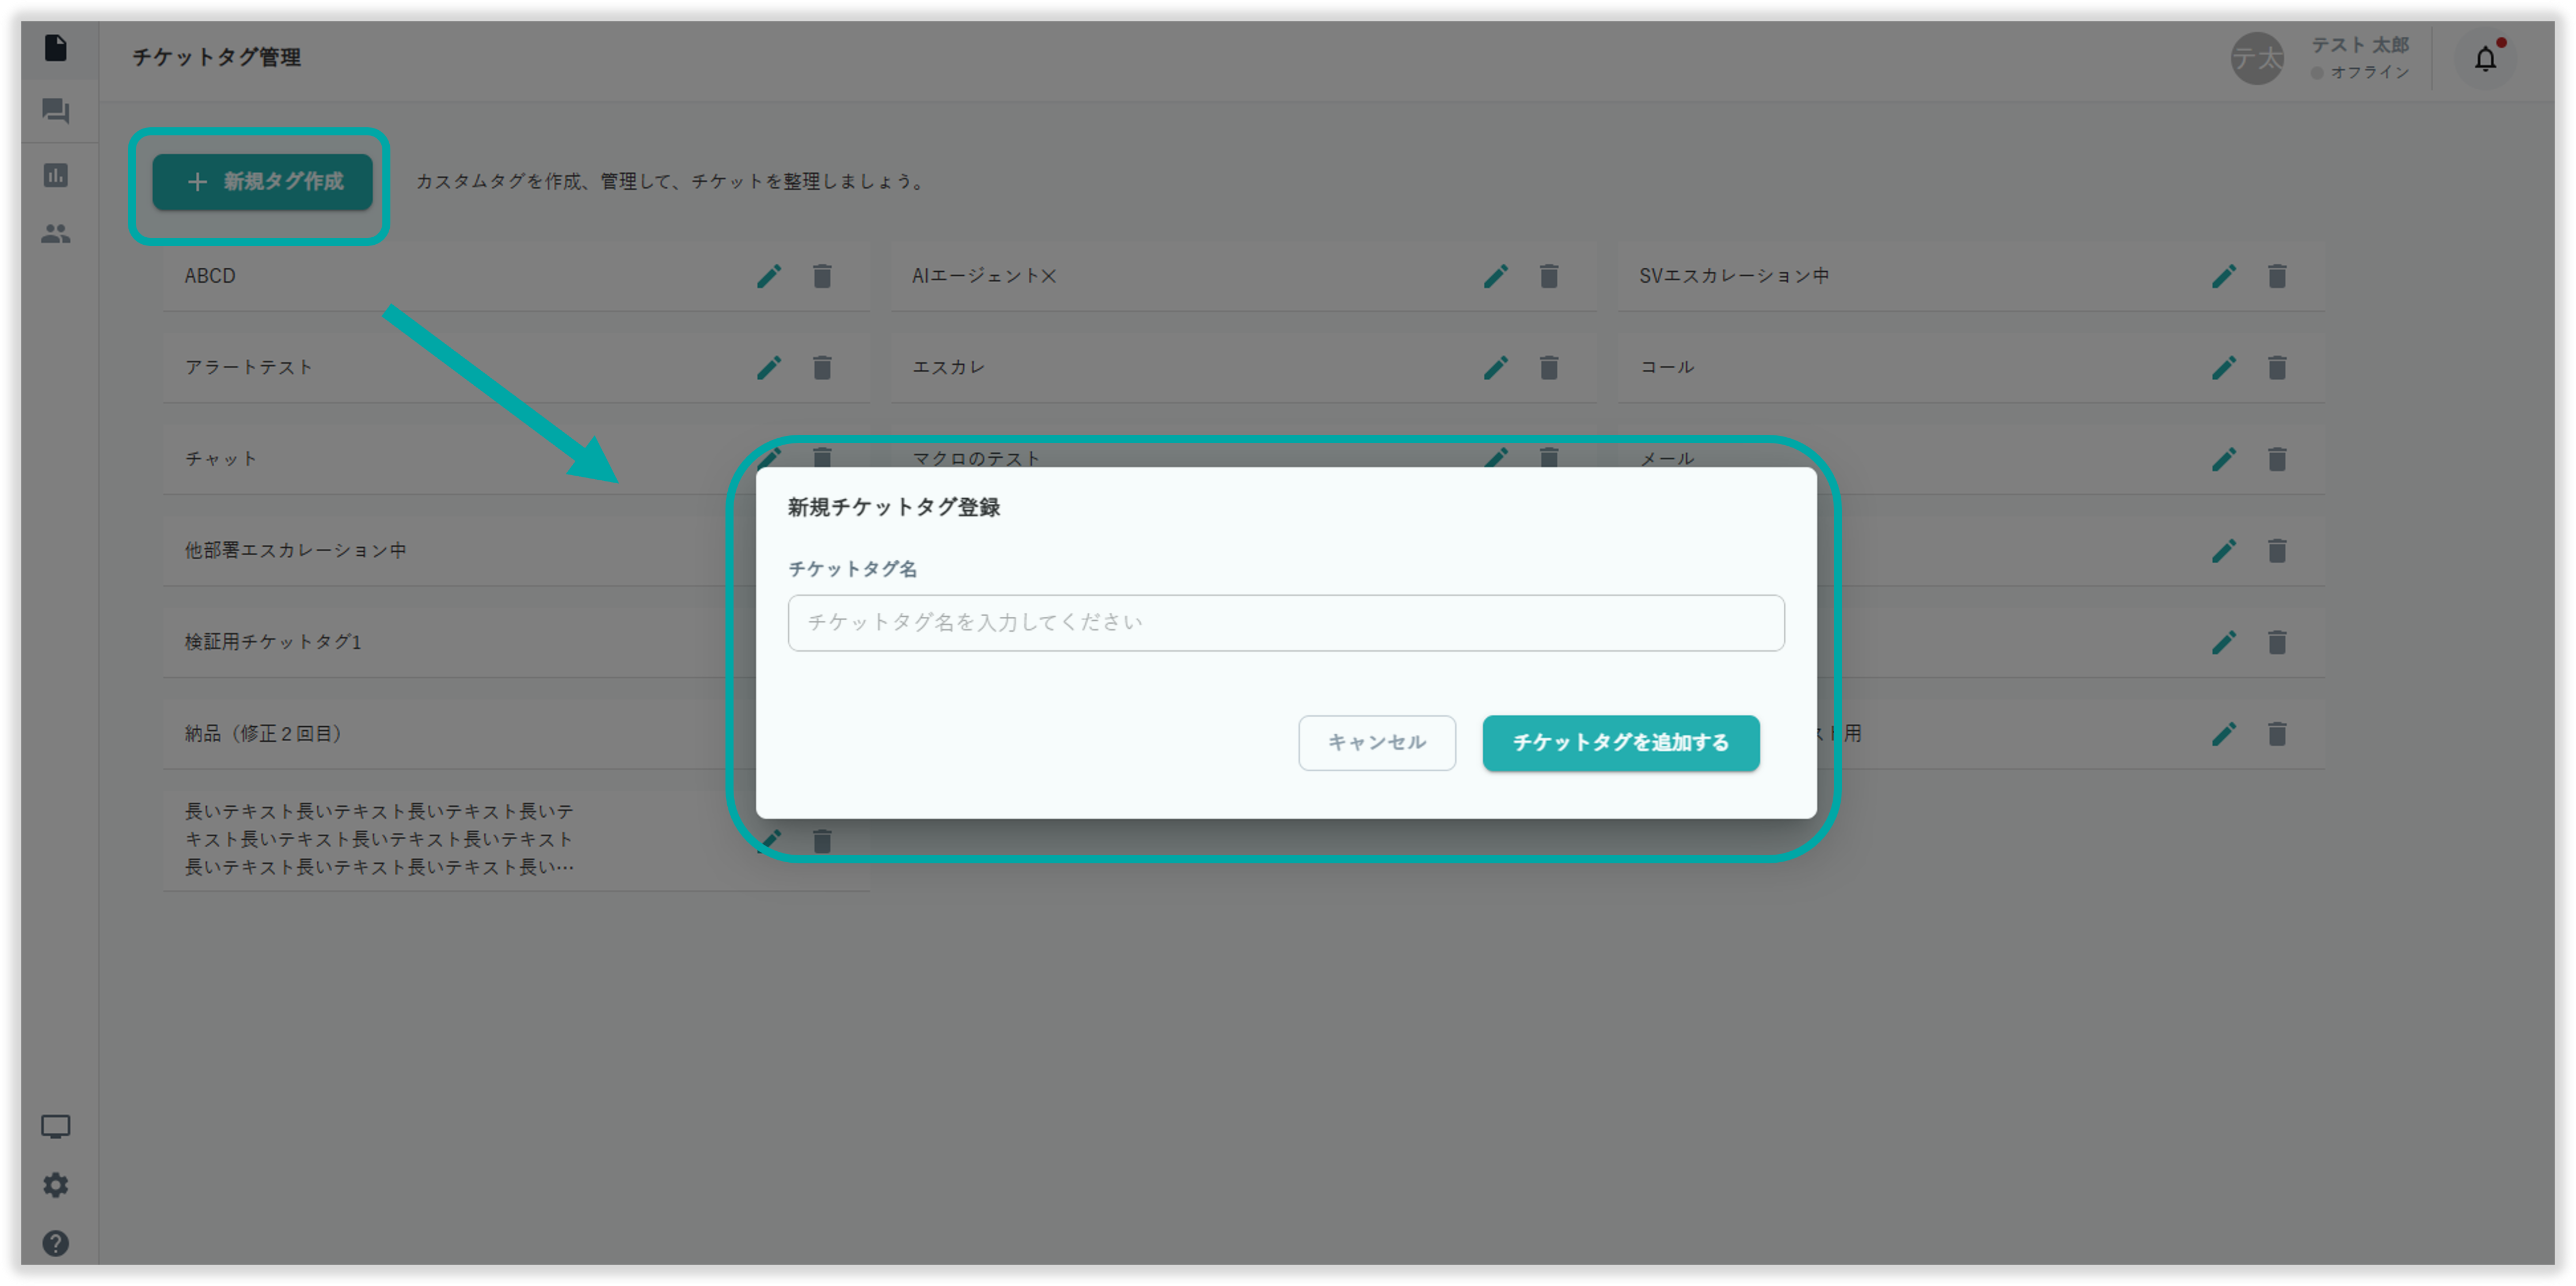Delete the アラートテスト tag

(x=822, y=368)
